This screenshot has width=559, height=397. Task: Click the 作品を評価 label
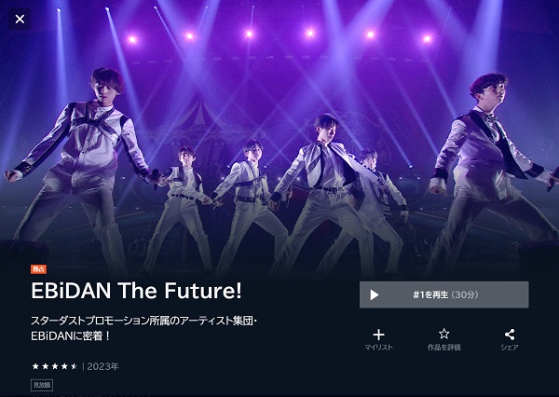443,348
